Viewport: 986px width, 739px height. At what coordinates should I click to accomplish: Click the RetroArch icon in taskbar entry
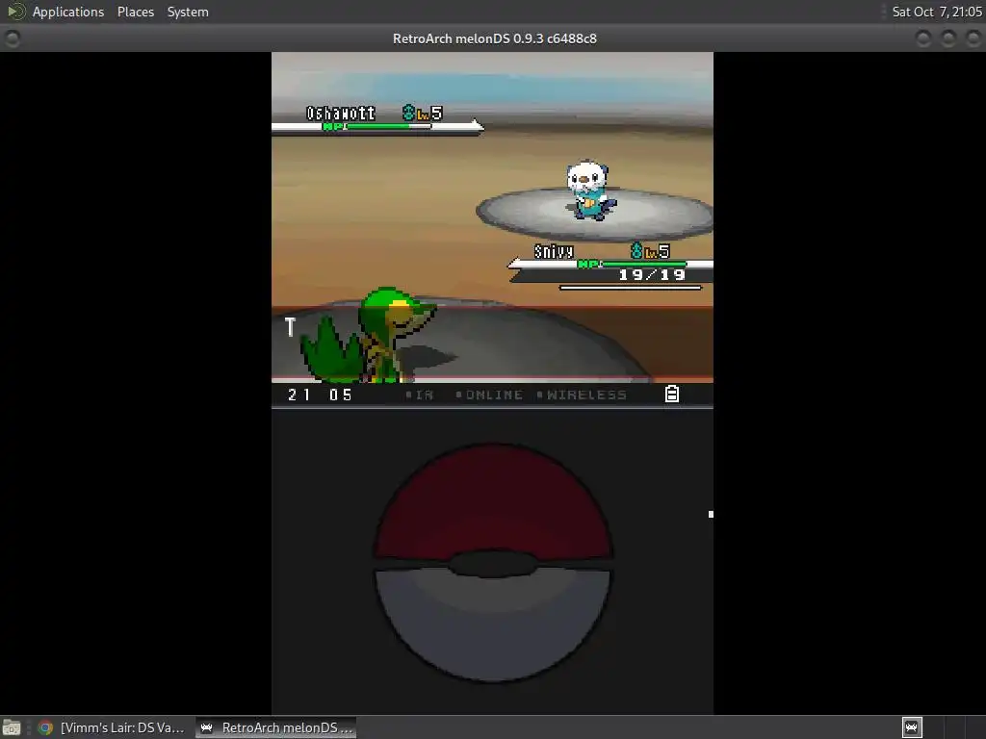(x=206, y=727)
